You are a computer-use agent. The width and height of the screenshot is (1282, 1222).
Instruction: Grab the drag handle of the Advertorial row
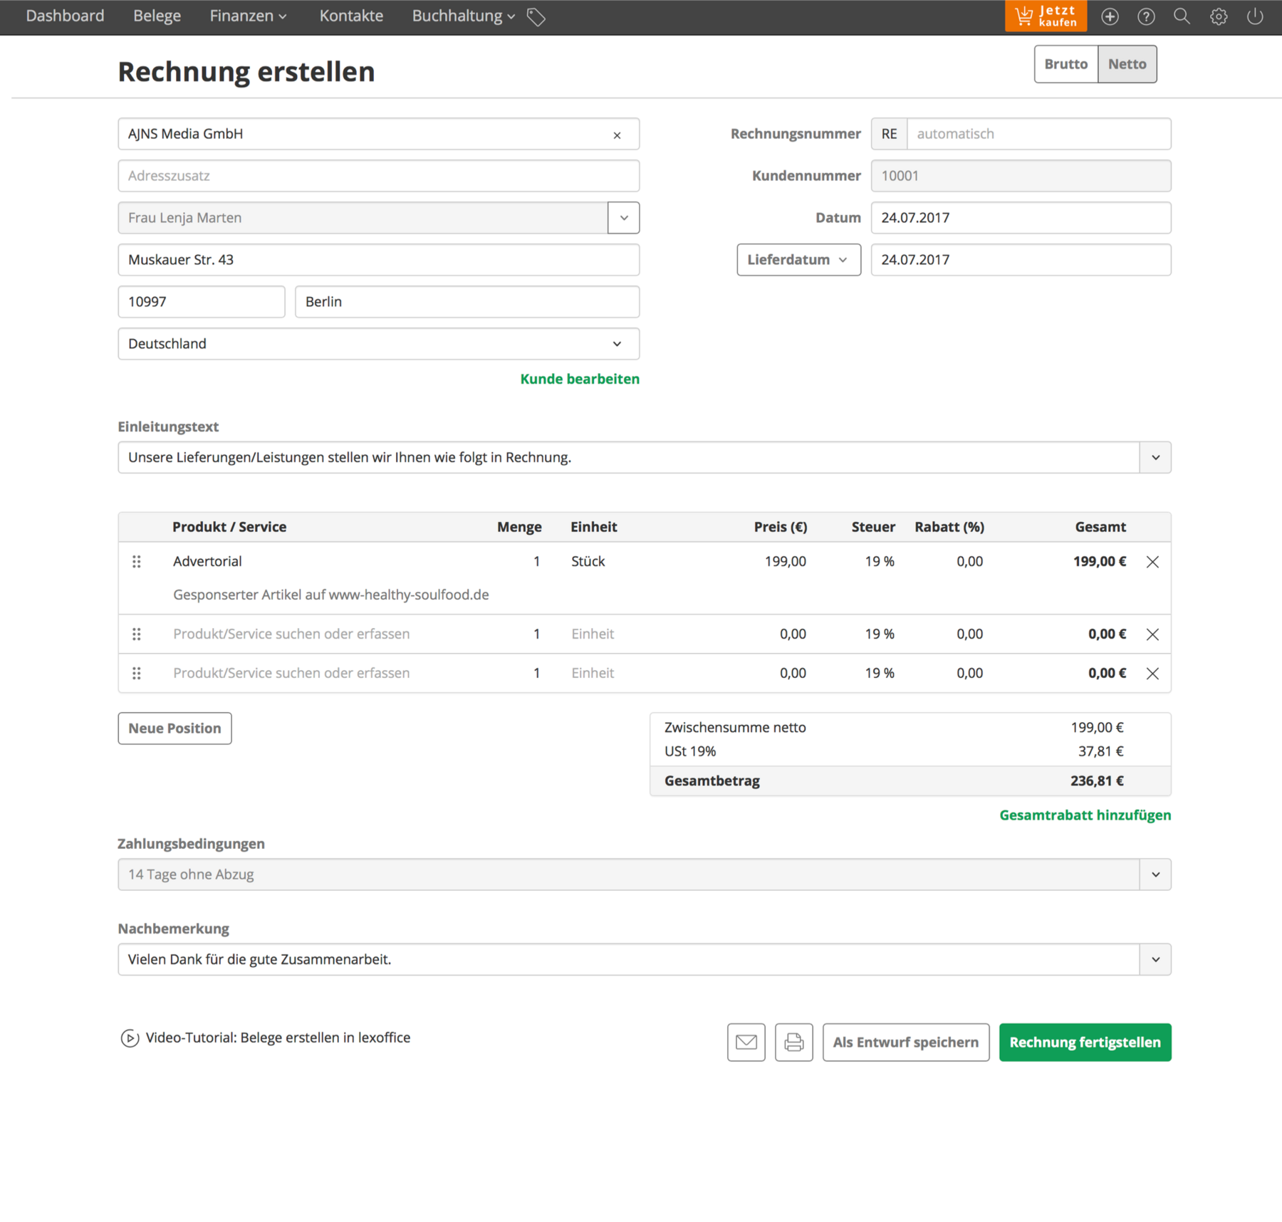tap(137, 562)
